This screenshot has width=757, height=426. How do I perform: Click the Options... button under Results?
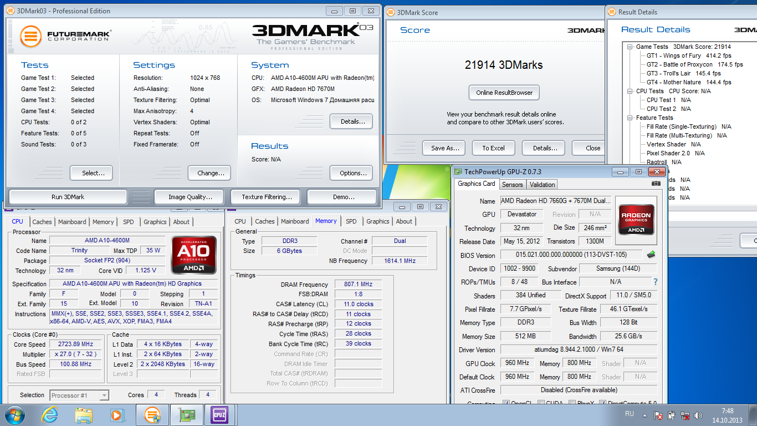(351, 173)
